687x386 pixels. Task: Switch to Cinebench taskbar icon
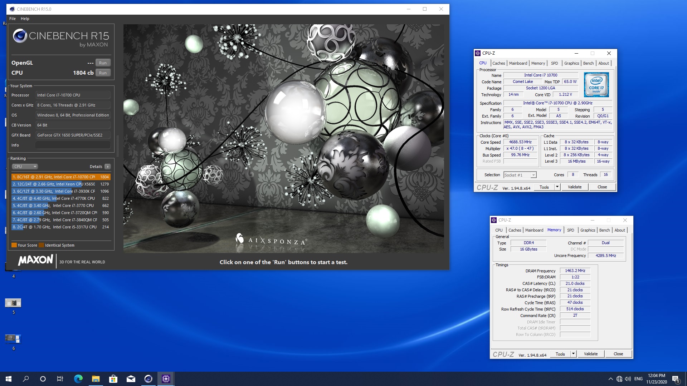pos(148,379)
